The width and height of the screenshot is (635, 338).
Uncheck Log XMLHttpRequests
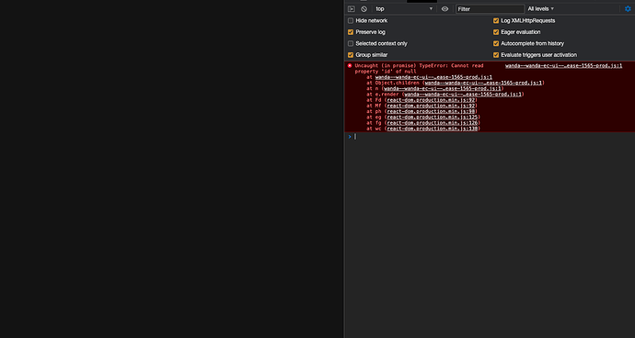[x=496, y=20]
